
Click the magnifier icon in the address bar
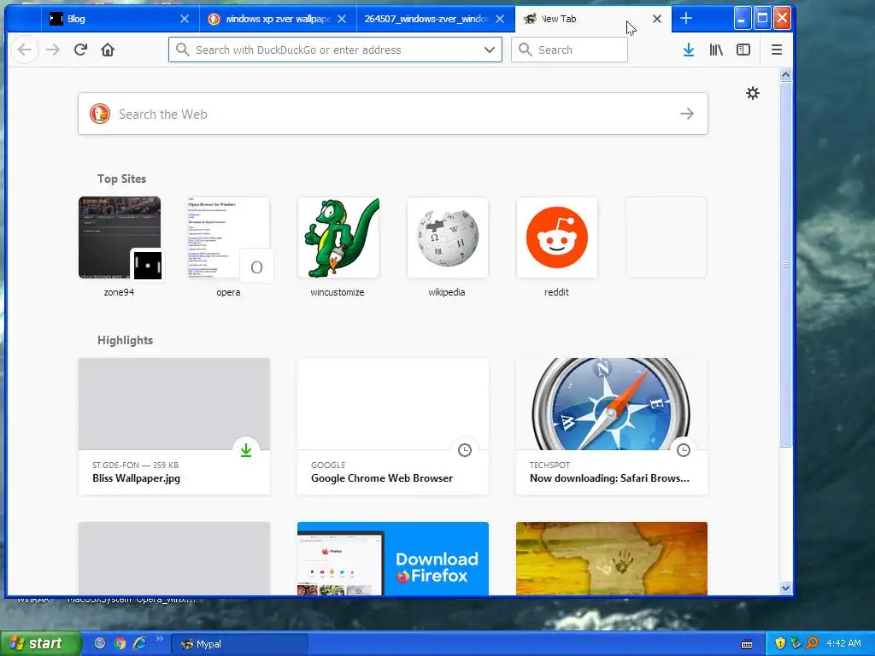[183, 50]
